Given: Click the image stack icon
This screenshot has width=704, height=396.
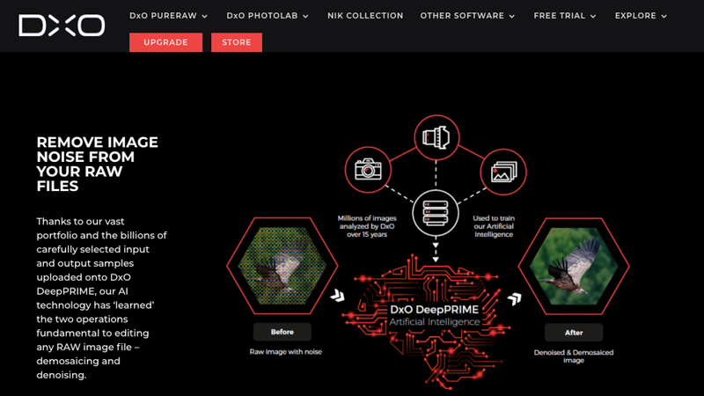Looking at the screenshot, I should coord(503,172).
